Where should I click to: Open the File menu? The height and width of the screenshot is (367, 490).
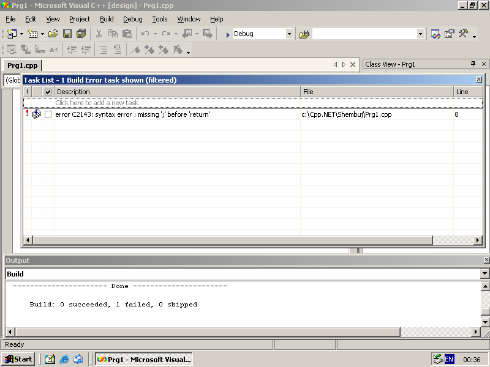click(10, 19)
